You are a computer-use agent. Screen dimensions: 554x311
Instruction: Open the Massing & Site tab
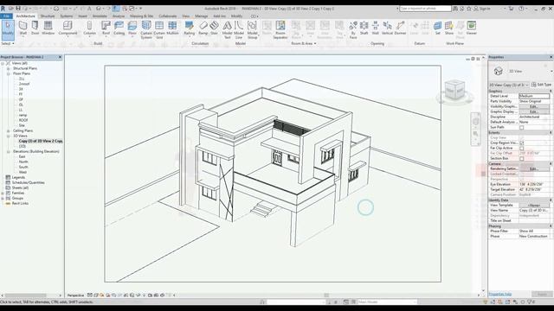click(141, 16)
